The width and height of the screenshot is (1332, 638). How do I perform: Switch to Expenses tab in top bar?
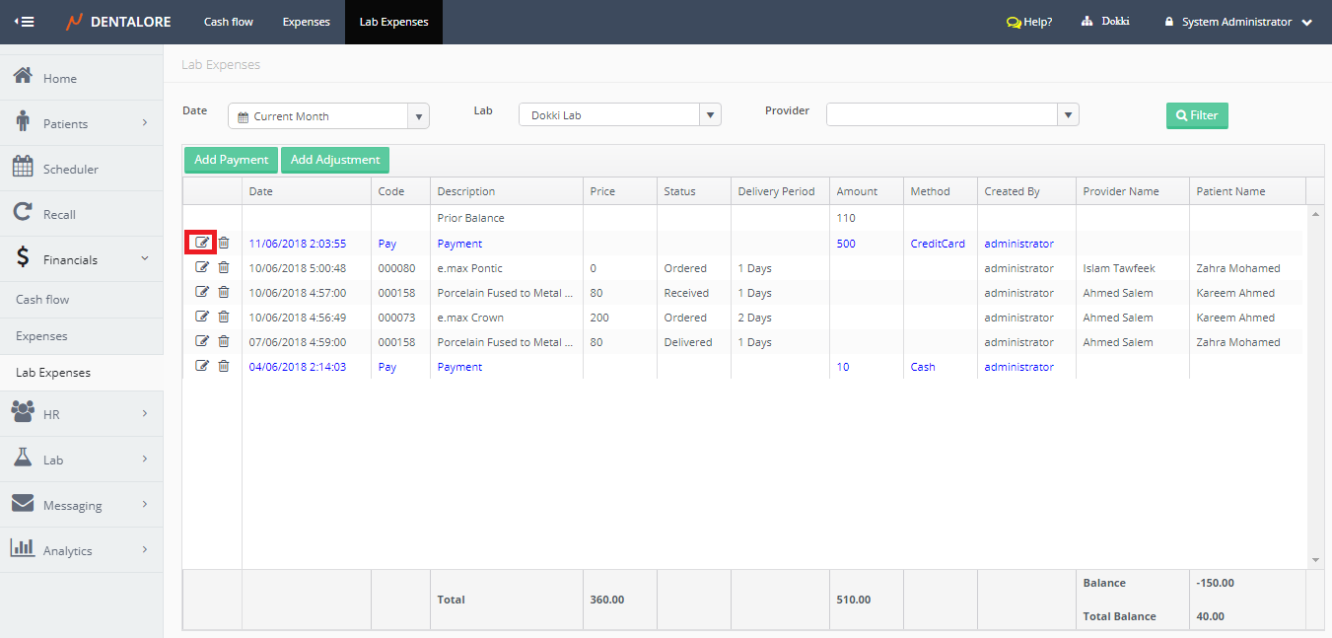[306, 22]
